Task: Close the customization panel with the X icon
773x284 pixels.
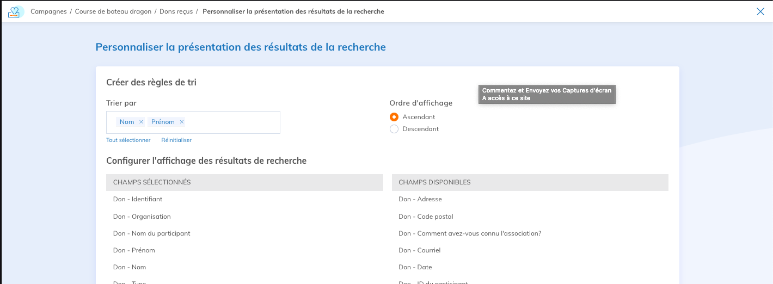Action: click(x=760, y=11)
